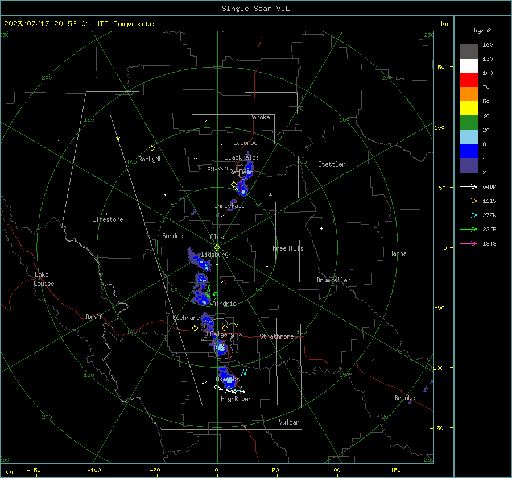Click the Banff city label
Viewport: 512px width, 478px height.
(x=94, y=317)
